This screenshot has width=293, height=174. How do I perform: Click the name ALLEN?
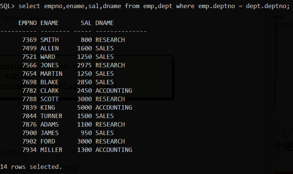click(50, 48)
